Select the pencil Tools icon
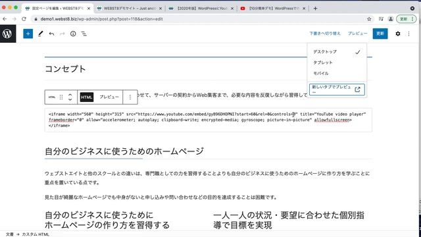Viewport: 421px width, 237px height. (41, 34)
